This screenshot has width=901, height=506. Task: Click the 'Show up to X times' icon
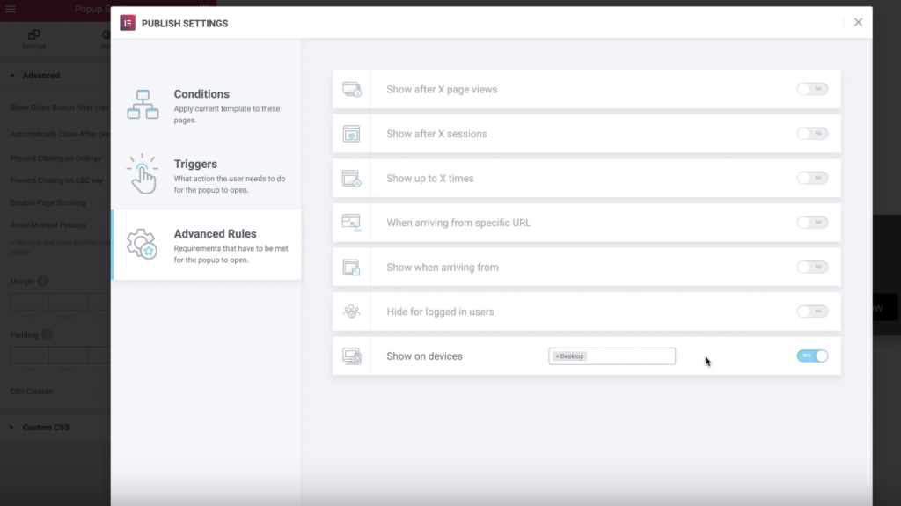pyautogui.click(x=351, y=179)
